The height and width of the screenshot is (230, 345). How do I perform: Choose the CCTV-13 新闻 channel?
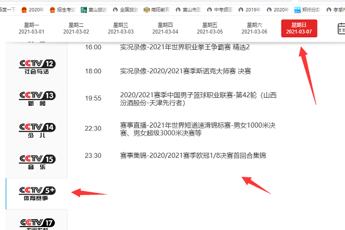(37, 98)
